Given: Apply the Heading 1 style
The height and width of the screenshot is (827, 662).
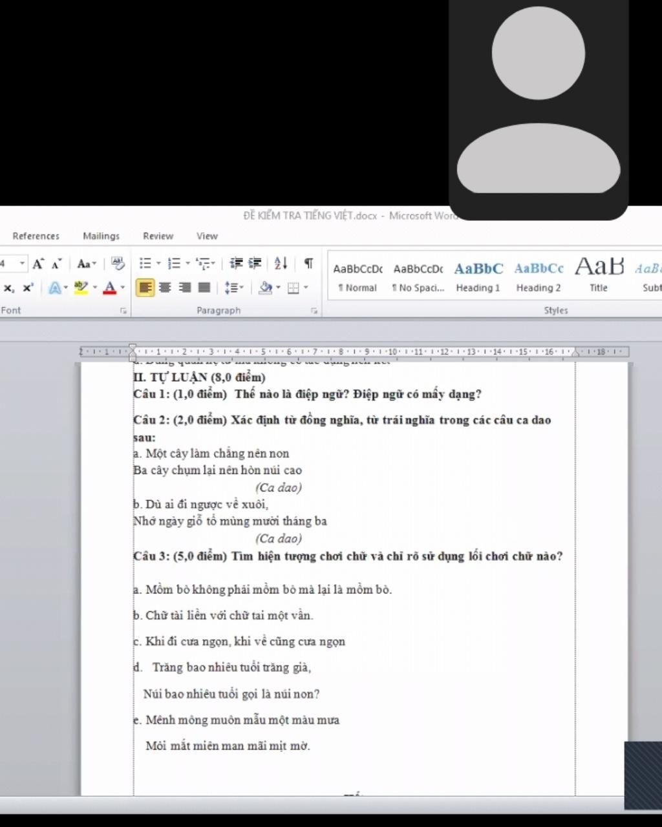Looking at the screenshot, I should tap(478, 278).
